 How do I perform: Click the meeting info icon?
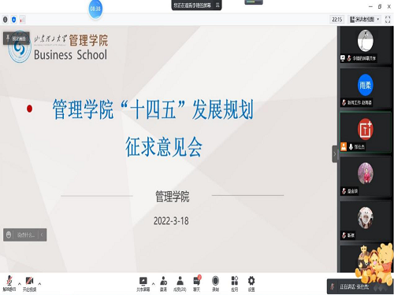click(x=6, y=20)
